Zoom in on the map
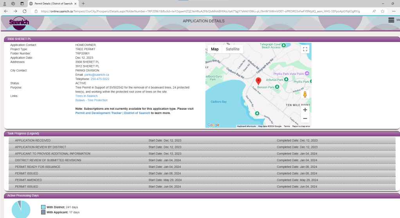Image resolution: width=400 pixels, height=218 pixels. pyautogui.click(x=305, y=110)
